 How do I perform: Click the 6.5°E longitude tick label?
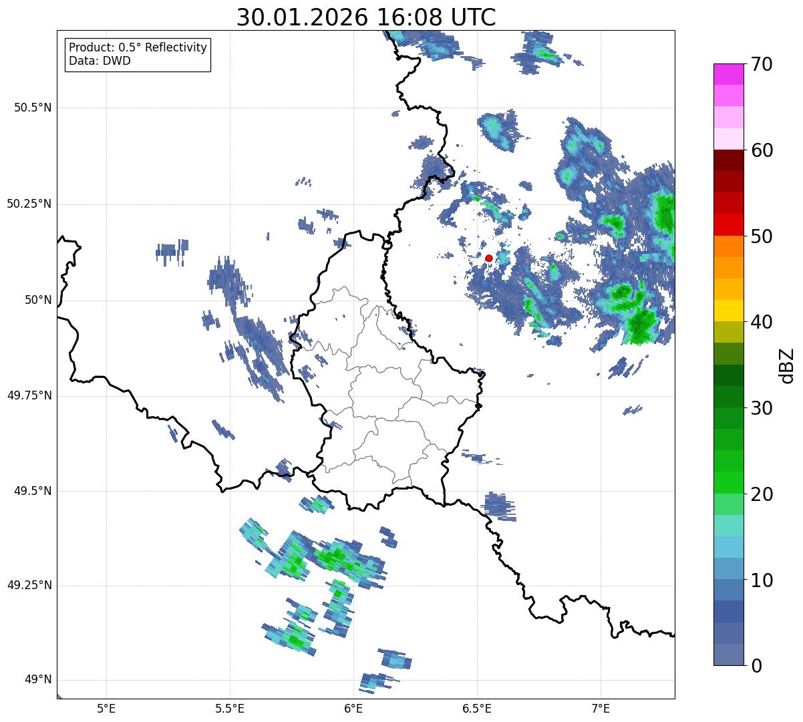click(x=477, y=708)
